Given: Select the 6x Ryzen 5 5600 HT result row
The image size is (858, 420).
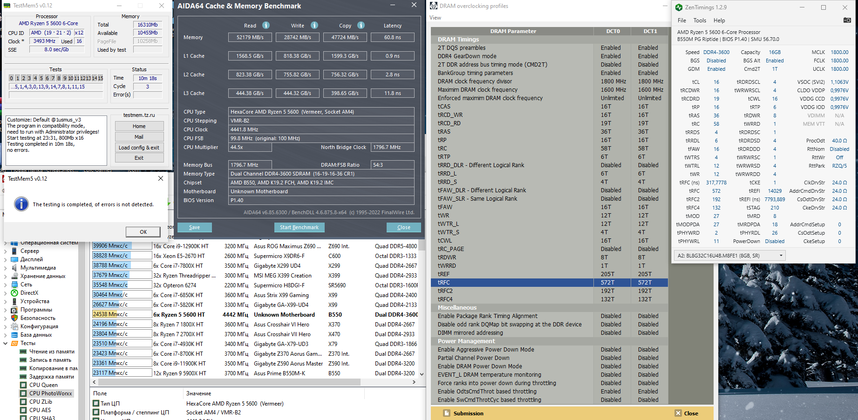Looking at the screenshot, I should (x=255, y=315).
